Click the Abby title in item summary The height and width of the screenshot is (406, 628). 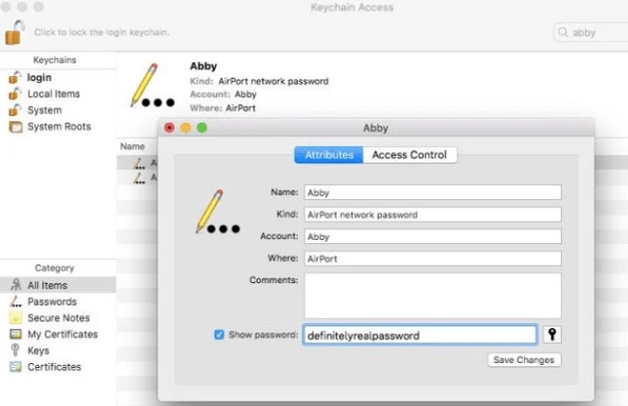click(203, 67)
